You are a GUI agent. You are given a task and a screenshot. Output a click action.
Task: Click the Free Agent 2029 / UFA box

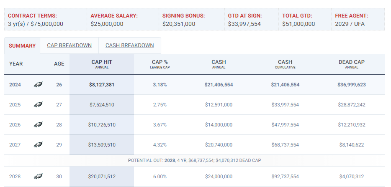pos(358,20)
